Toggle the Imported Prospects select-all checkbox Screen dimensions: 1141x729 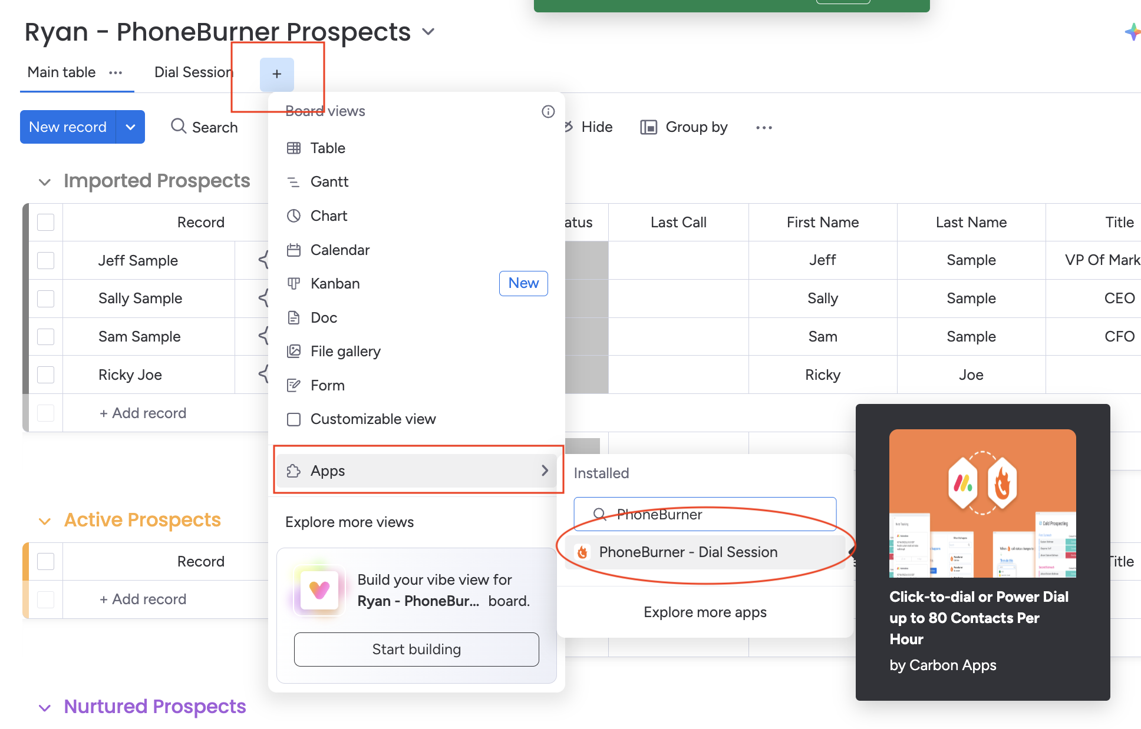tap(45, 223)
